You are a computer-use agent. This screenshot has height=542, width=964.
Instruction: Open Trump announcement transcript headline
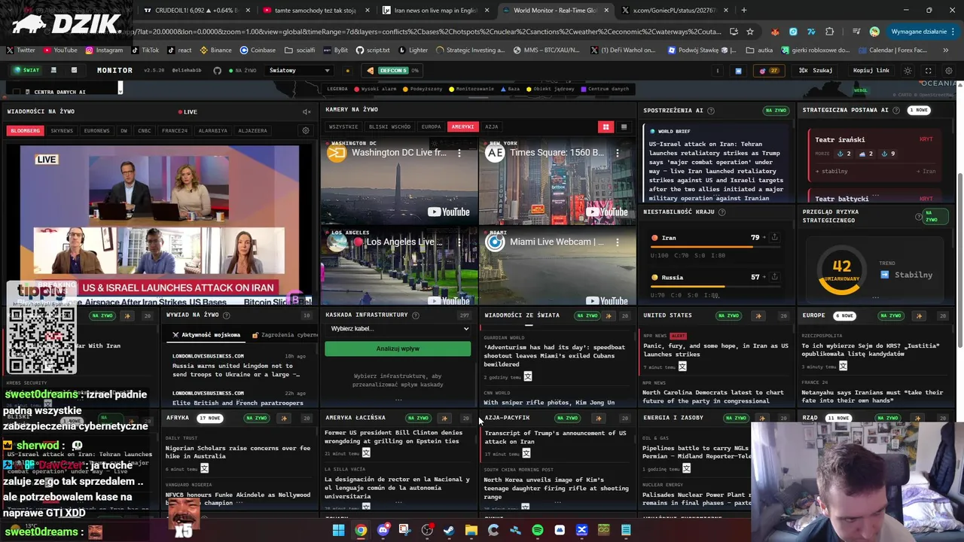pos(555,437)
